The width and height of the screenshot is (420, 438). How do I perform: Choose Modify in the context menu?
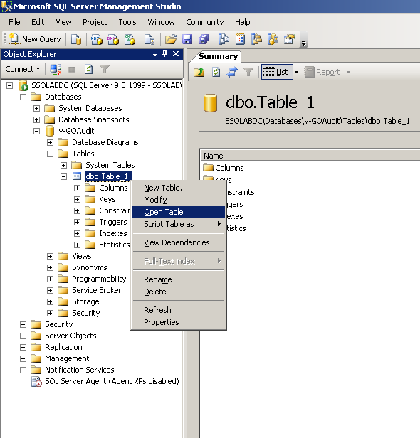(x=179, y=200)
